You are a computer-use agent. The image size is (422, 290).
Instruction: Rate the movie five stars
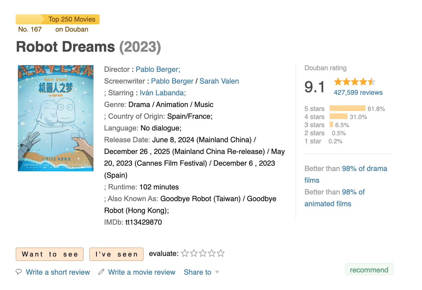pyautogui.click(x=221, y=253)
